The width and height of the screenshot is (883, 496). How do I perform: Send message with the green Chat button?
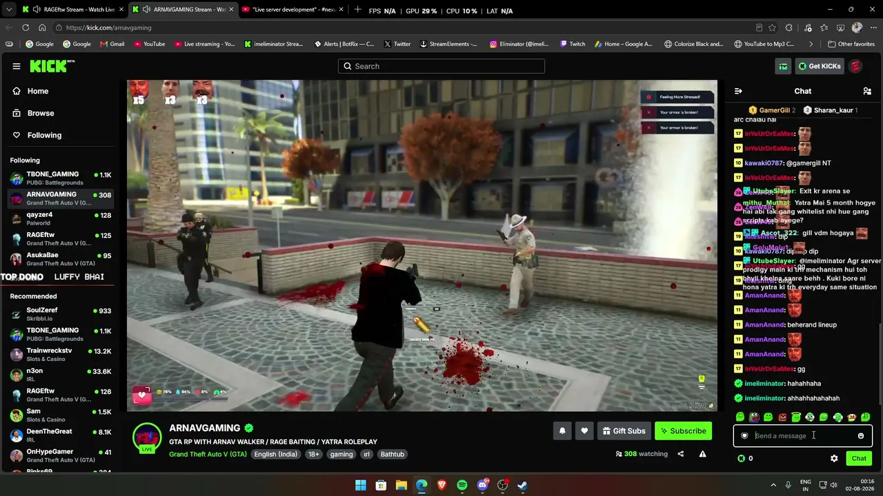(859, 459)
